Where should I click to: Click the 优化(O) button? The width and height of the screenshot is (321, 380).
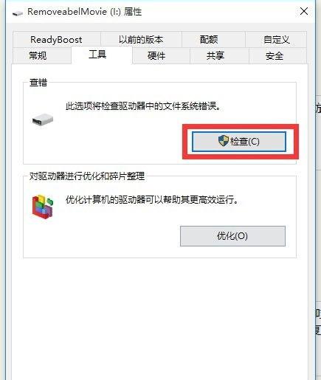[232, 236]
